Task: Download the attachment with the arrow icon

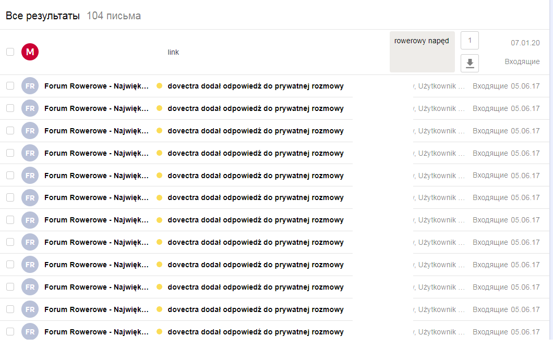Action: tap(470, 64)
